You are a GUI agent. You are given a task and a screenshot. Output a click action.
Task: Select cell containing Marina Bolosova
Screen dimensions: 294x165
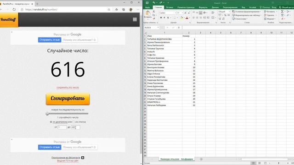coord(164,71)
